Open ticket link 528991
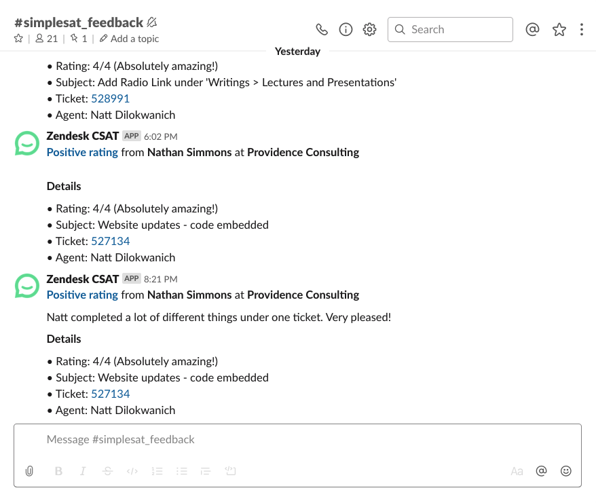The image size is (596, 503). [110, 99]
